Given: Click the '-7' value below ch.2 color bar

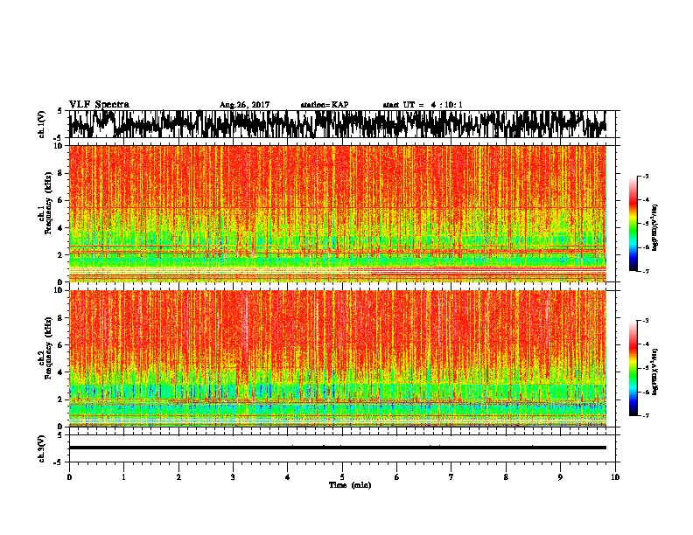Looking at the screenshot, I should pyautogui.click(x=645, y=415).
